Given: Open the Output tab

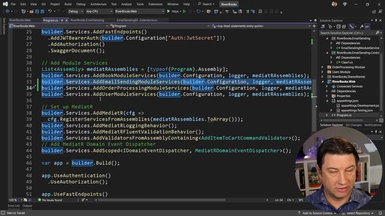Looking at the screenshot, I should click(x=27, y=206).
